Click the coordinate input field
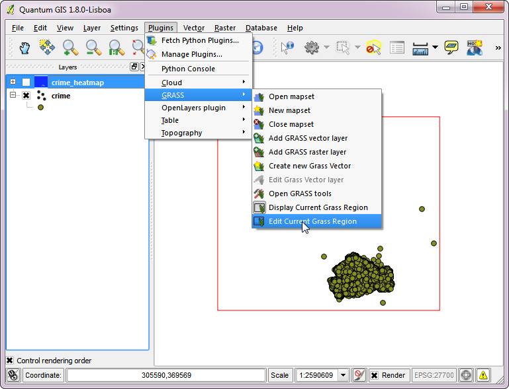Viewport: 509px width, 389px height. [166, 375]
